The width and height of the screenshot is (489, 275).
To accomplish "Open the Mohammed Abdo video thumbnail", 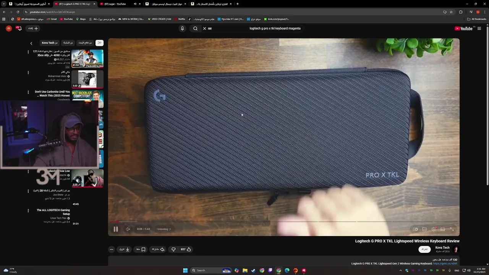I will tap(87, 79).
